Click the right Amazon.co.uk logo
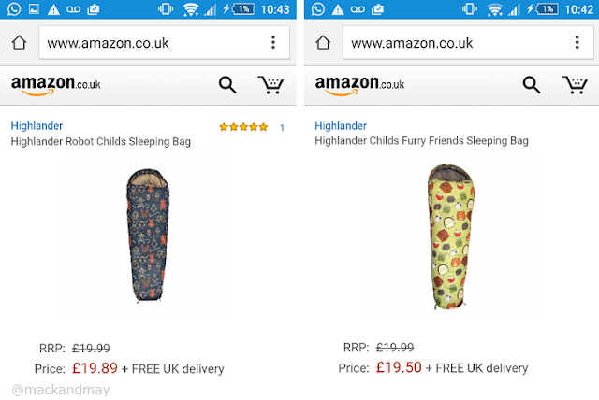Viewport: 599px width, 400px height. 359,86
